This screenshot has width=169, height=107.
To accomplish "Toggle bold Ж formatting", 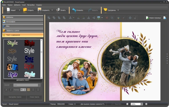I will click(6, 90).
